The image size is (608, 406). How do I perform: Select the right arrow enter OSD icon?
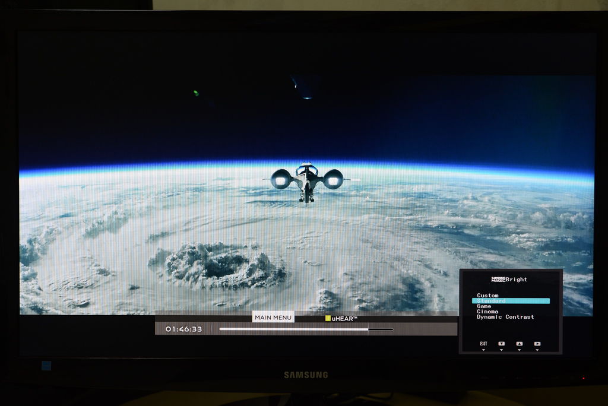537,344
